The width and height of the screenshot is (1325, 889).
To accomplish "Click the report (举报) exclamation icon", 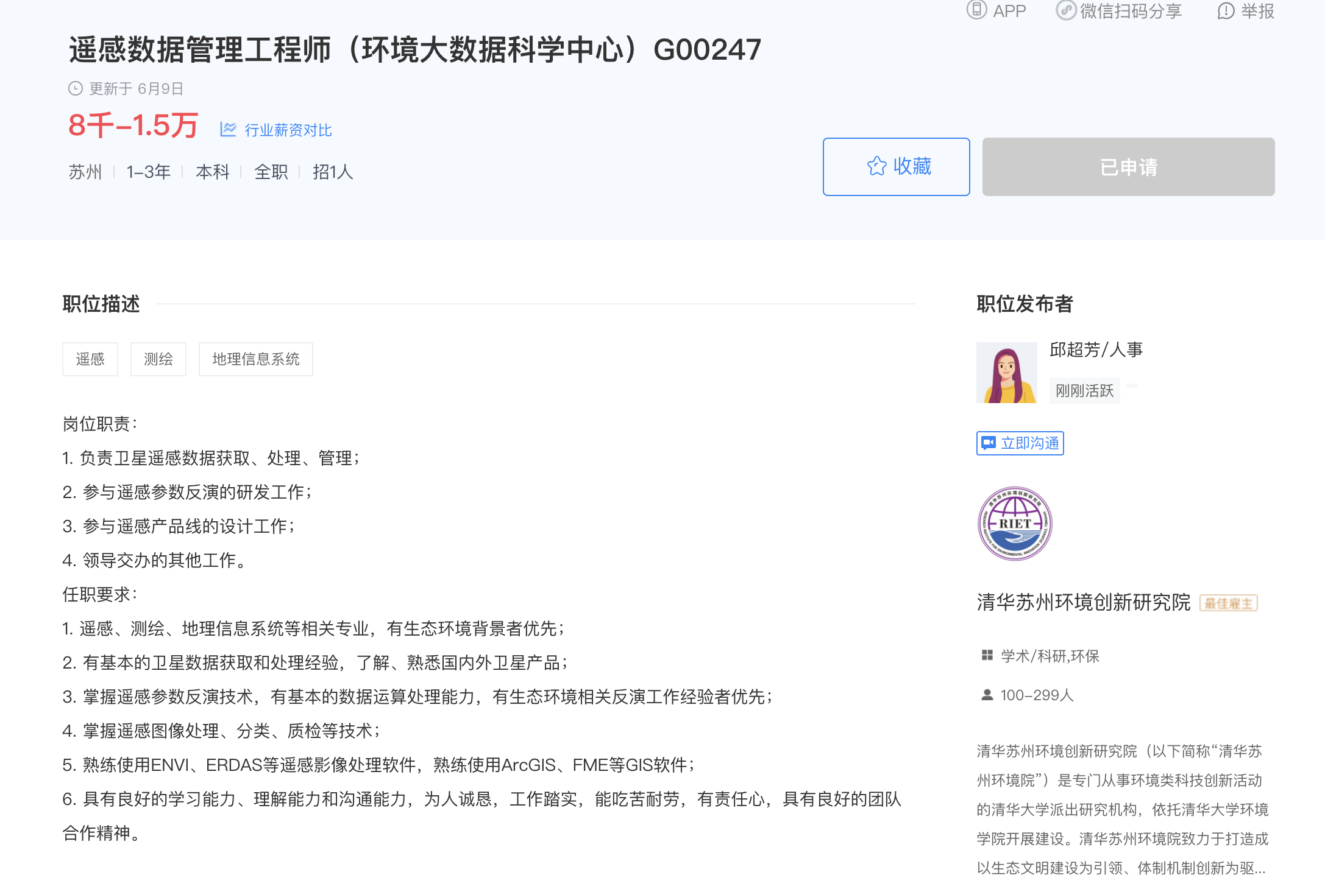I will (x=1226, y=11).
